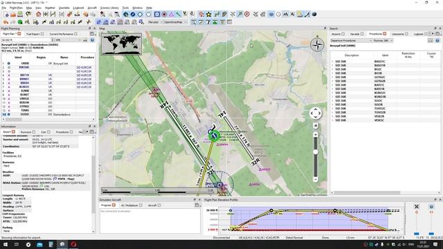Select the KUROS waypoint in flight plan
This screenshot has height=249, width=443.
point(48,87)
